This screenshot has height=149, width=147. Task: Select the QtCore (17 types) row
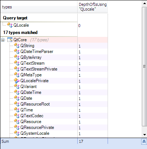click(x=54, y=40)
